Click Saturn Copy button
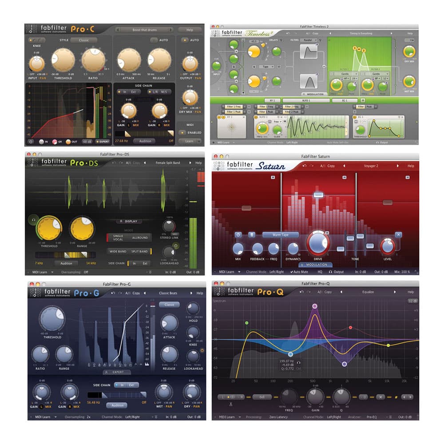Screen dimensions: 444x444 [331, 166]
